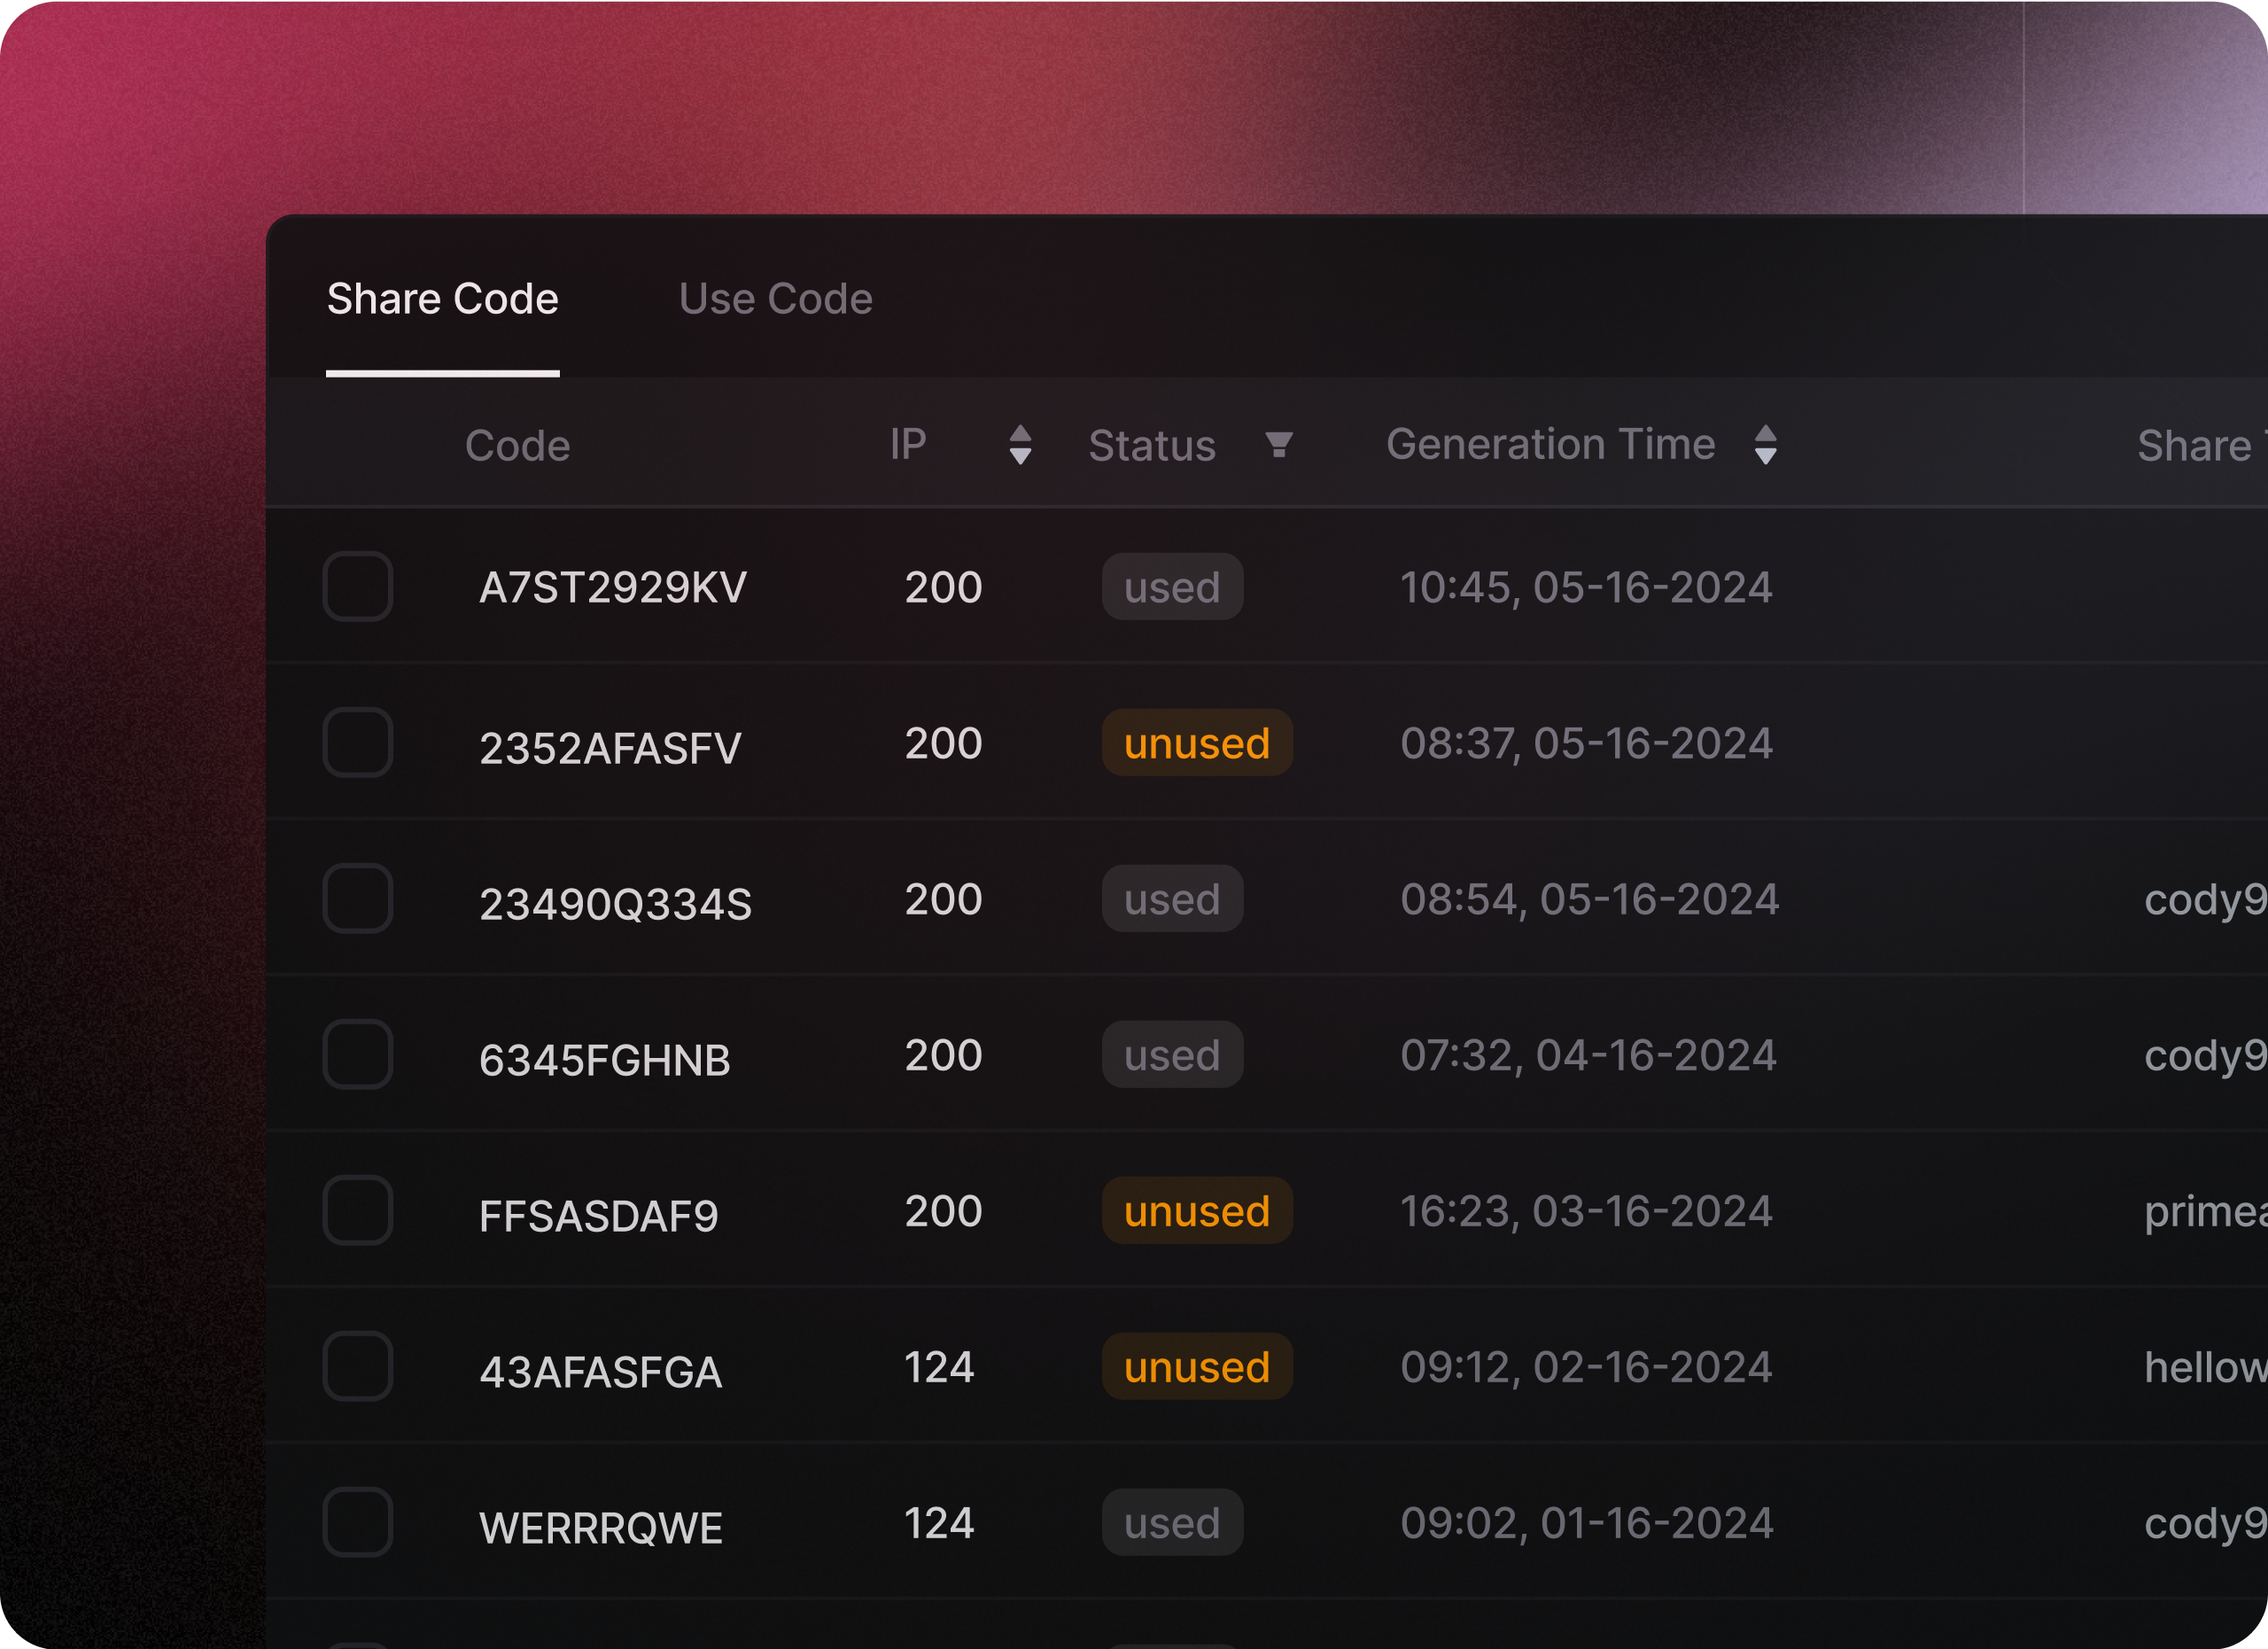Select the Share Code tab
This screenshot has height=1649, width=2268.
pos(443,298)
